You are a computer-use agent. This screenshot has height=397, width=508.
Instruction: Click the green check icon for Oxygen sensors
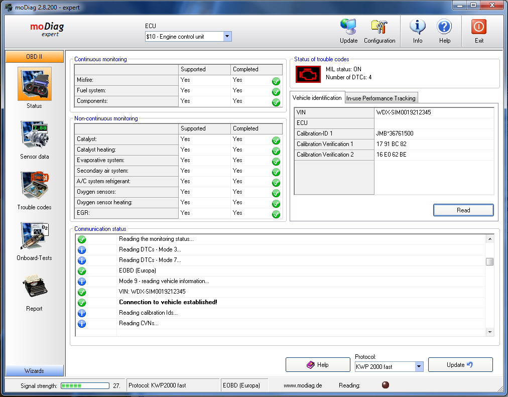click(x=276, y=193)
